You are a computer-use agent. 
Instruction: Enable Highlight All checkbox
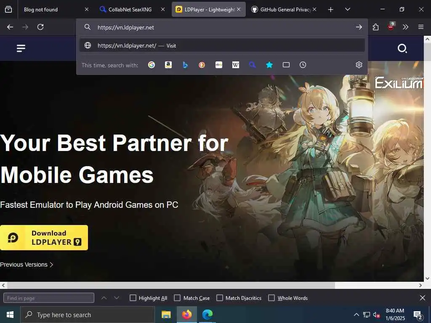pyautogui.click(x=133, y=298)
